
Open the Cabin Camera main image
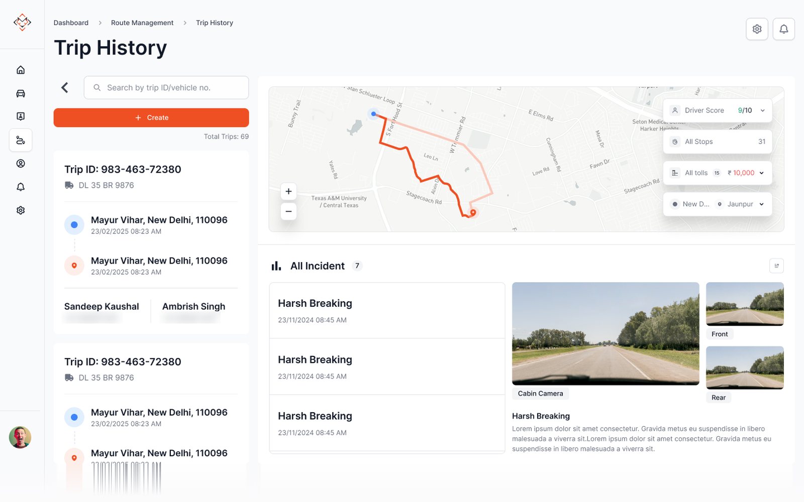coord(606,333)
